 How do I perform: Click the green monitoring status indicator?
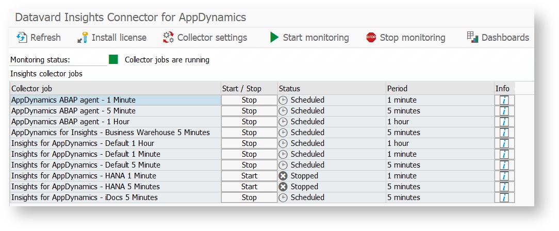(x=113, y=59)
